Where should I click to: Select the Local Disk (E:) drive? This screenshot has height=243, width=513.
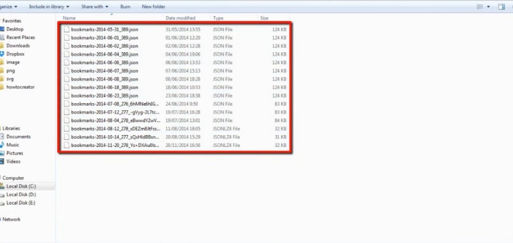21,203
